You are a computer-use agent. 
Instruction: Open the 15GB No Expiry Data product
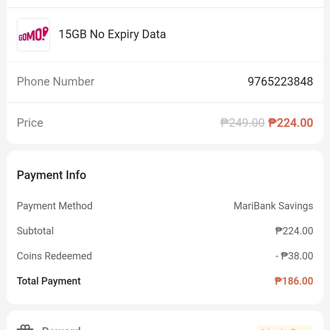point(112,34)
